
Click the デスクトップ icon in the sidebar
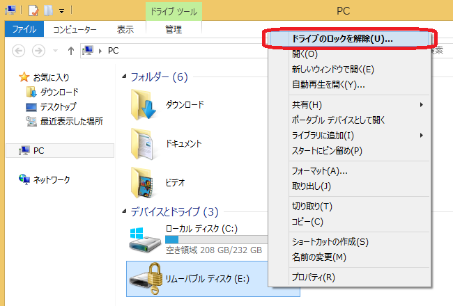coord(31,107)
